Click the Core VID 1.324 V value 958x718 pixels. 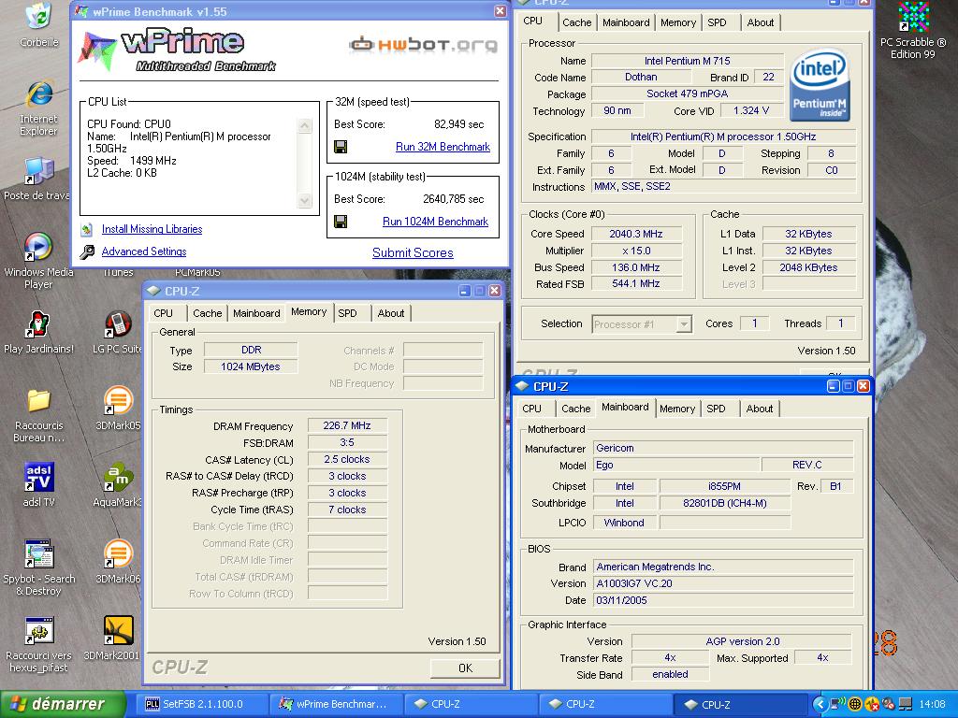tap(751, 110)
